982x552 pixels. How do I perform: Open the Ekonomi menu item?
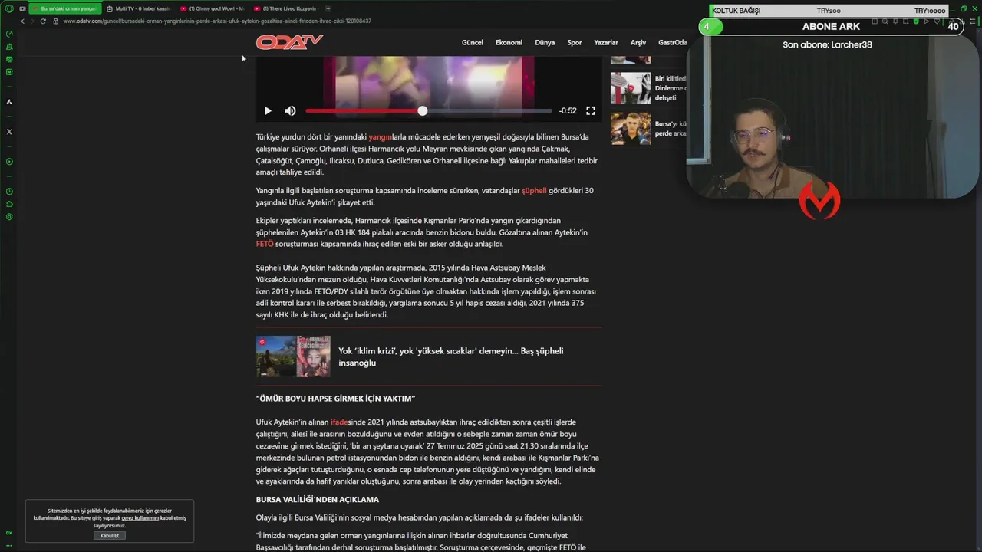click(509, 43)
